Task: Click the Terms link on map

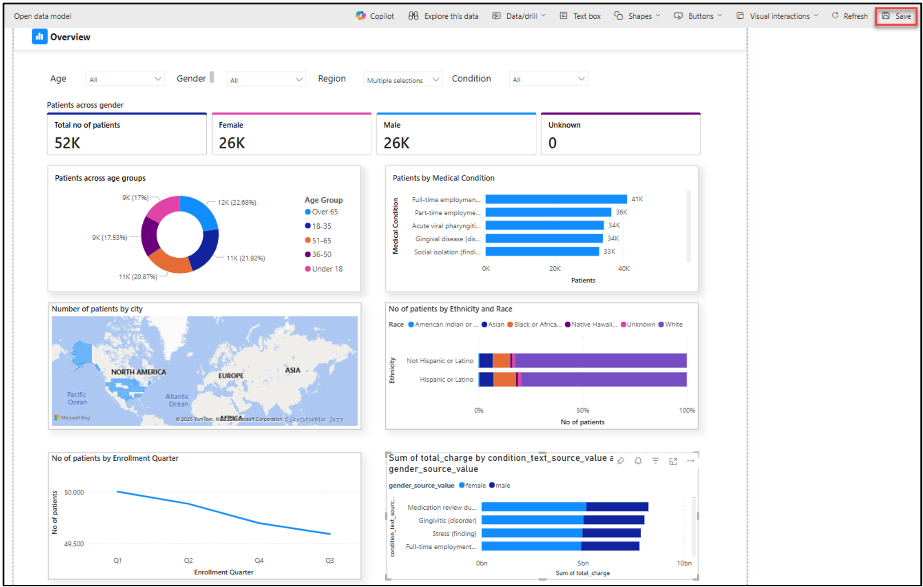Action: 337,419
